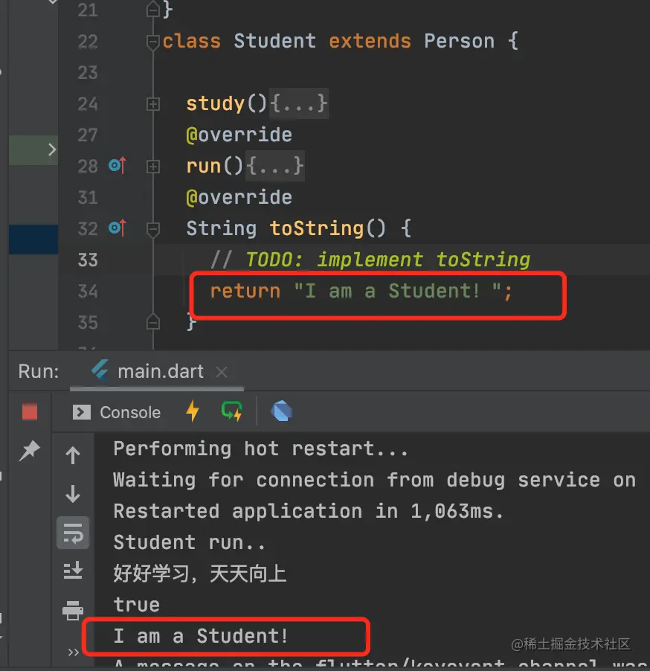Click override gutter icon on line 32

(x=118, y=228)
